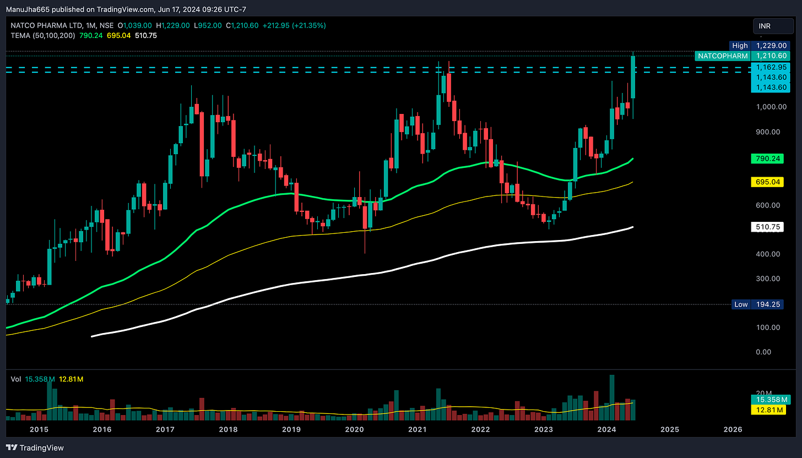Screen dimensions: 802x458
Task: Click the 2018 year label
Action: (x=228, y=429)
